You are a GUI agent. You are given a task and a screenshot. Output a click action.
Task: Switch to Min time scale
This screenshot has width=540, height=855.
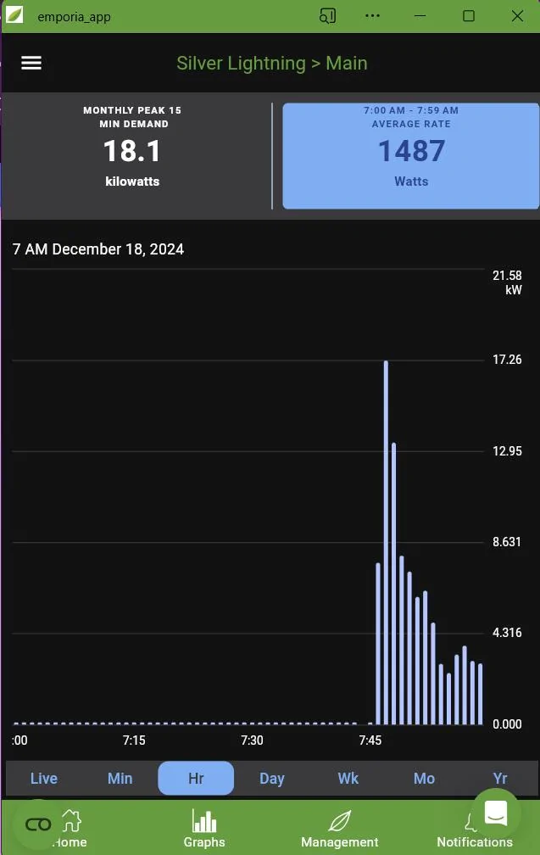tap(120, 779)
